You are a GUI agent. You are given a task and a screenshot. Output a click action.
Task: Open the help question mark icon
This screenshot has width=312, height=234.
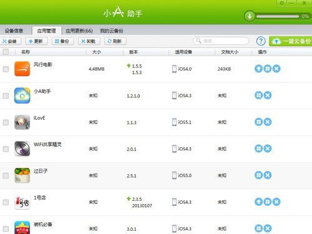click(x=261, y=41)
